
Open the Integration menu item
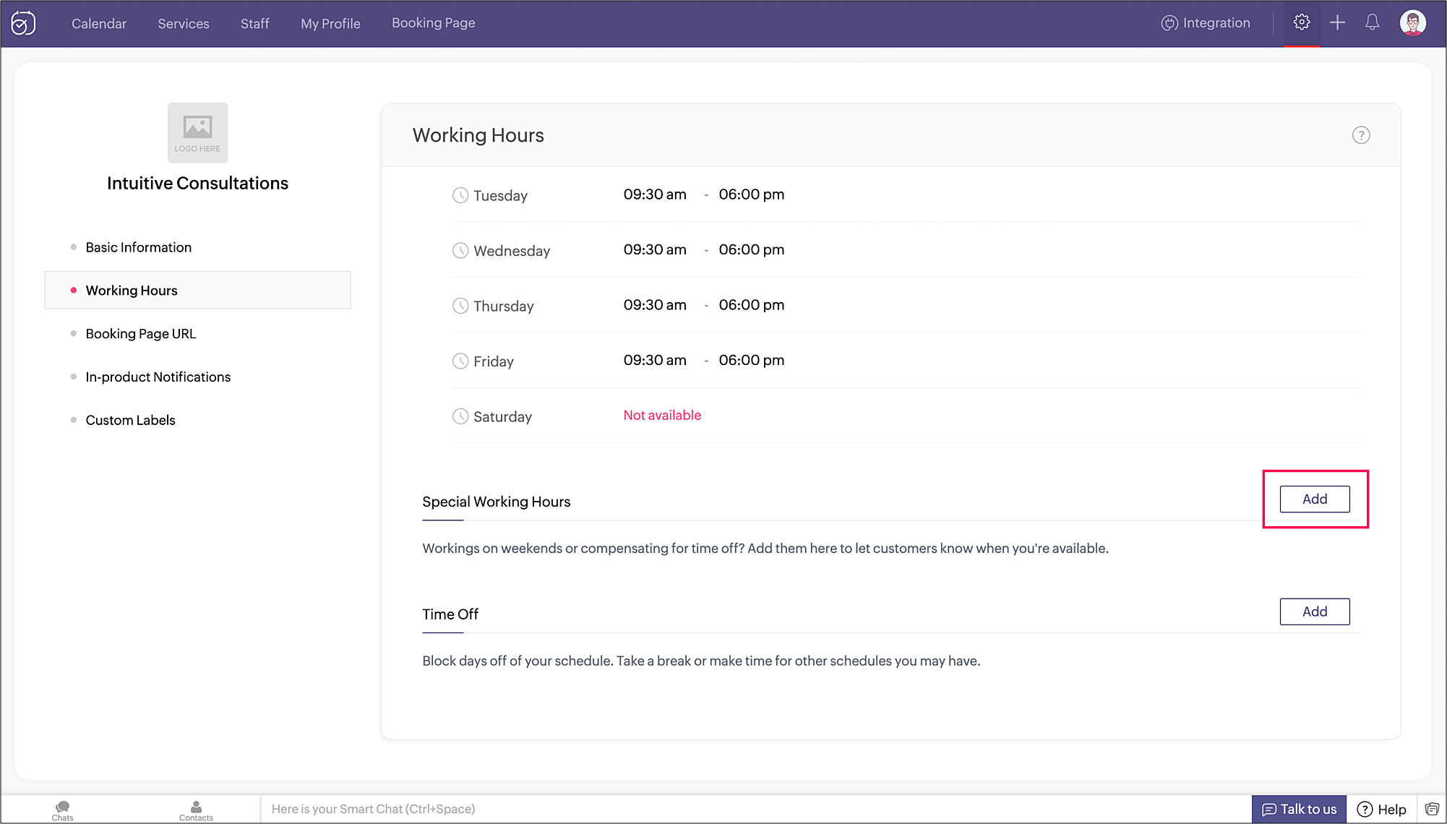tap(1206, 23)
